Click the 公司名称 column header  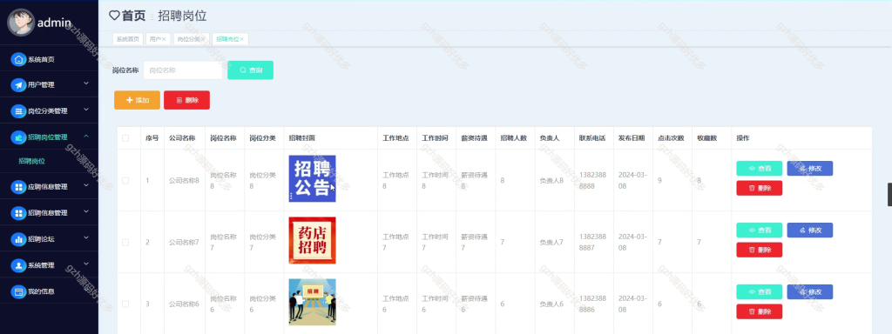click(182, 138)
